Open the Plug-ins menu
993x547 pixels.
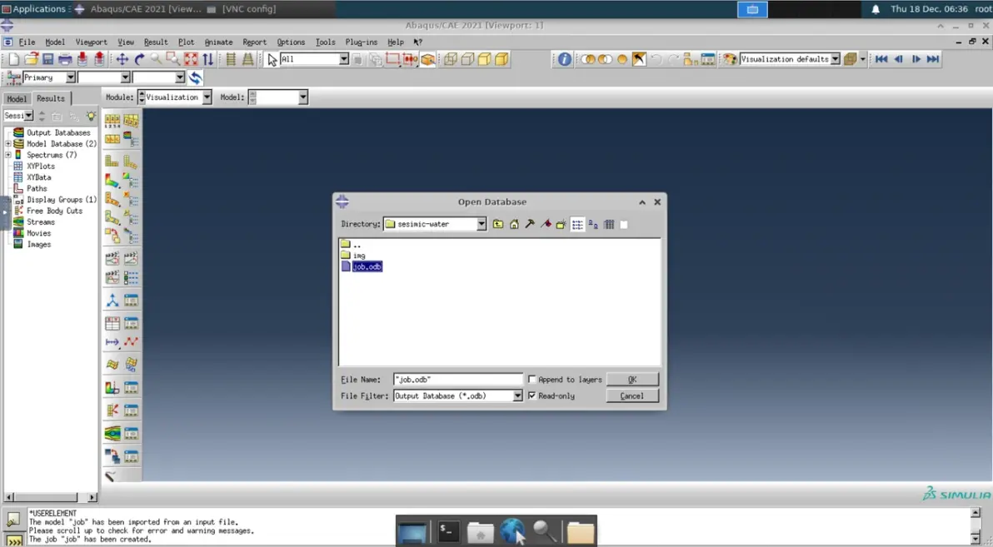[361, 42]
